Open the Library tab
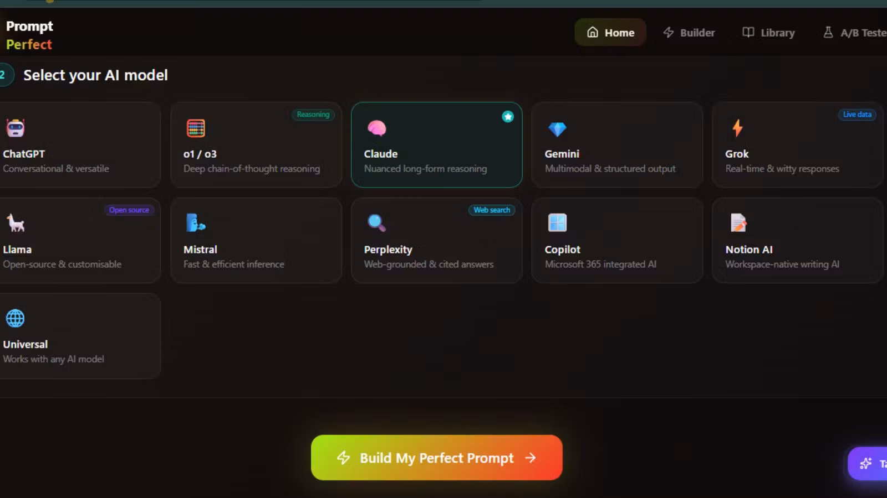887x498 pixels. click(x=768, y=32)
